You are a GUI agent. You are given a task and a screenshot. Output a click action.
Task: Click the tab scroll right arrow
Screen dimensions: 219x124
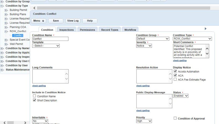206,29
